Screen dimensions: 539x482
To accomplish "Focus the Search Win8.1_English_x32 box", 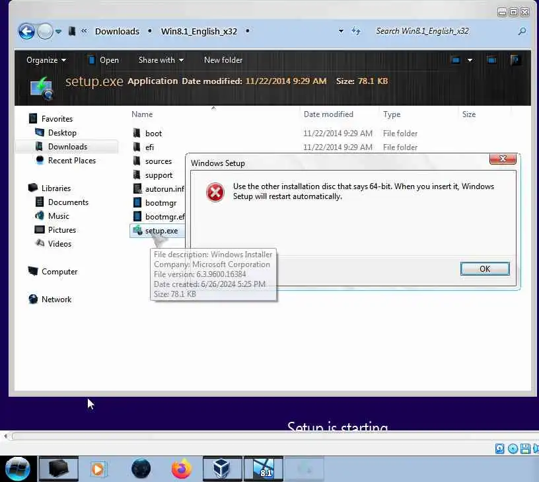I will pos(443,31).
